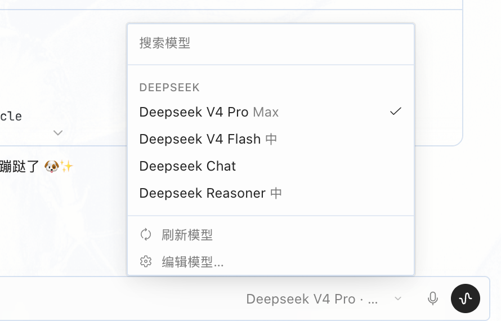The width and height of the screenshot is (501, 321).
Task: Choose the Deepseek Reasoner model
Action: [271, 193]
